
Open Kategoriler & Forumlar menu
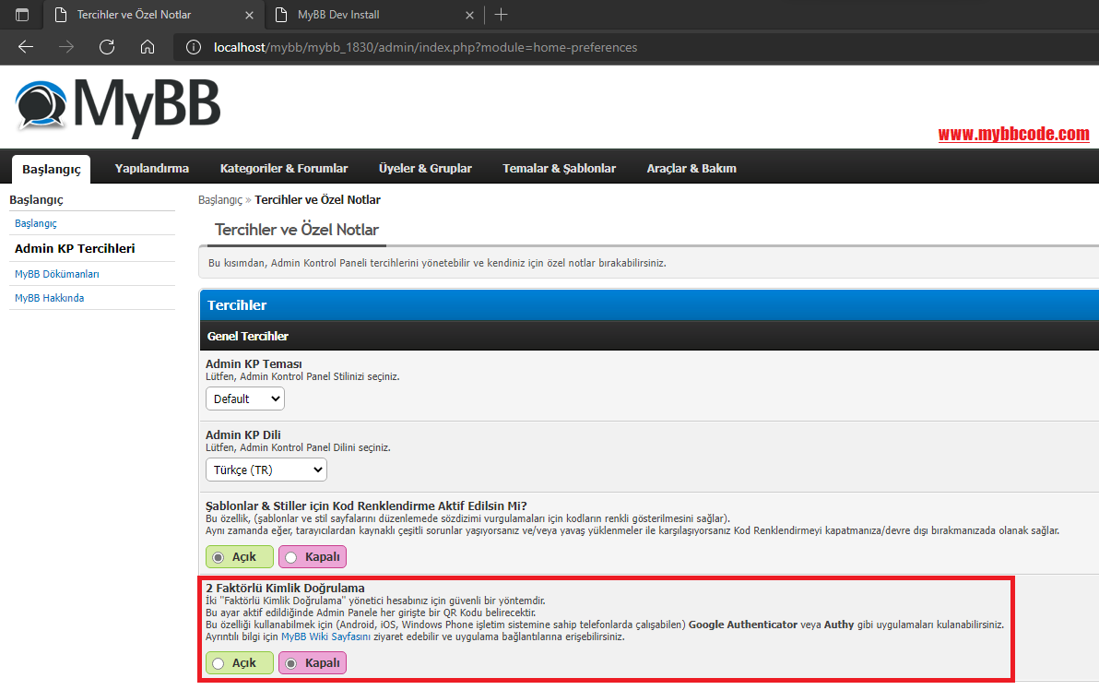tap(284, 168)
